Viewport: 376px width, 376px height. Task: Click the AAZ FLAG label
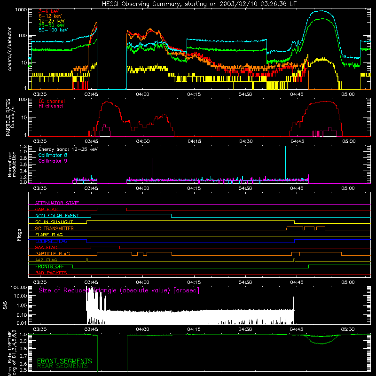click(x=46, y=260)
